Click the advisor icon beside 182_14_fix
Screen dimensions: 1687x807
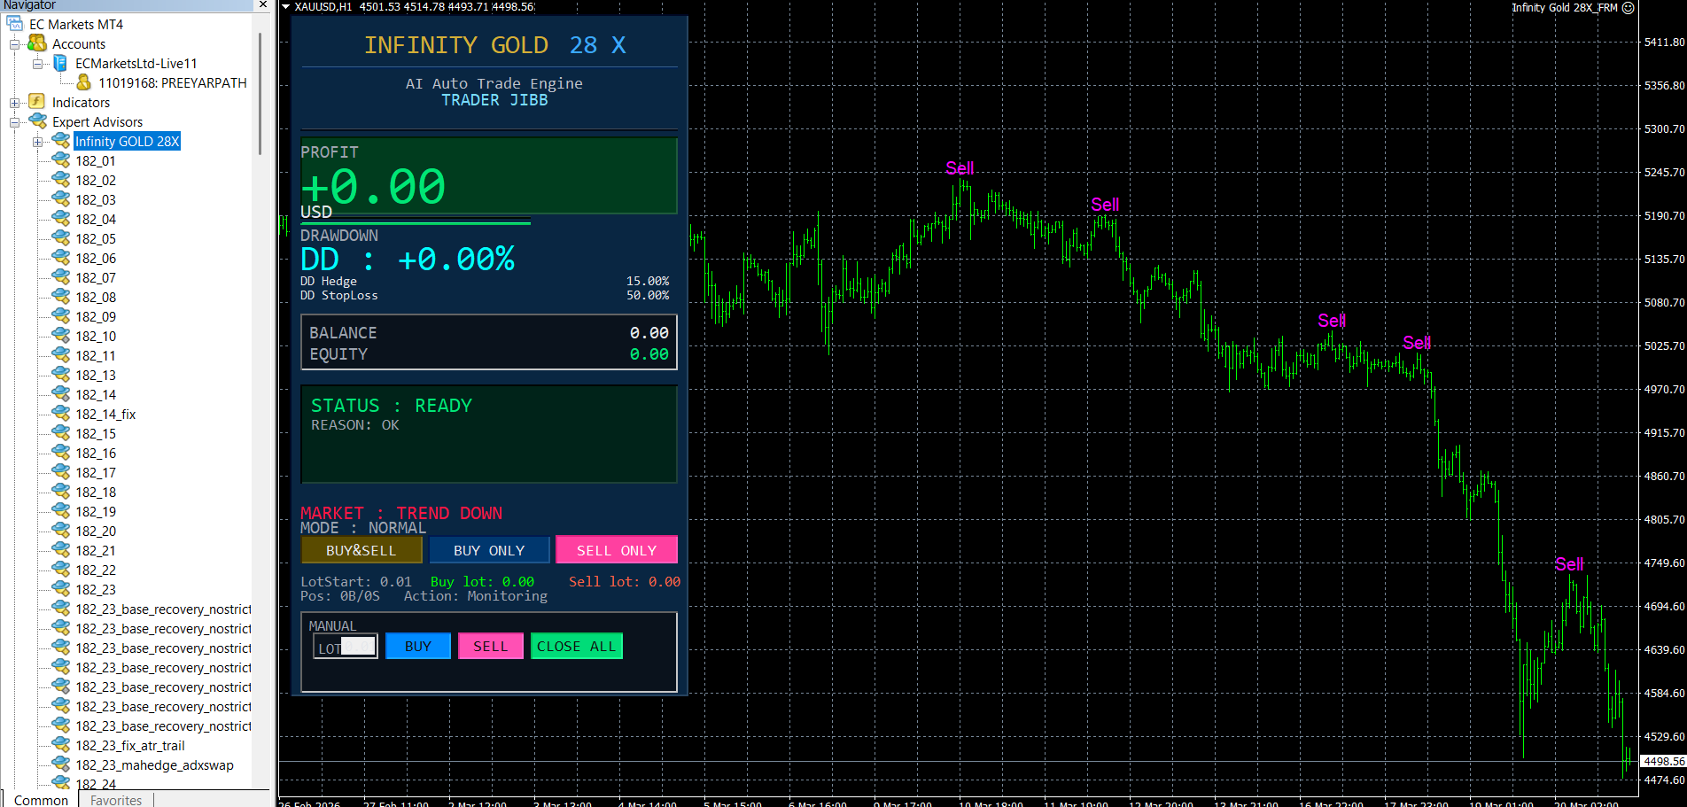61,414
